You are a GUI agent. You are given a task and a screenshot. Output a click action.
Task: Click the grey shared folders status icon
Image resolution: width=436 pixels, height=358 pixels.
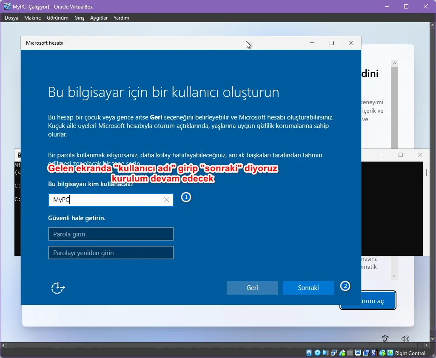(x=350, y=353)
